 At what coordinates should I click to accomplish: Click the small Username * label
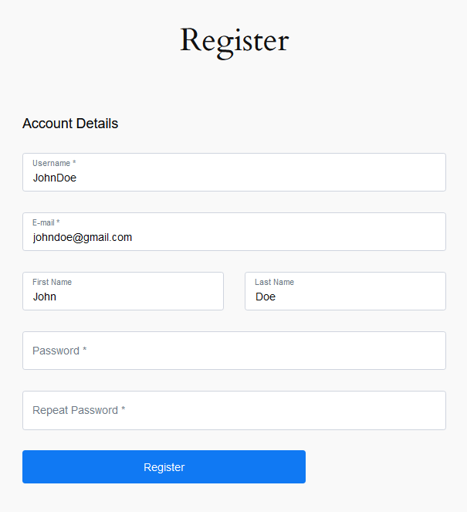tap(54, 163)
